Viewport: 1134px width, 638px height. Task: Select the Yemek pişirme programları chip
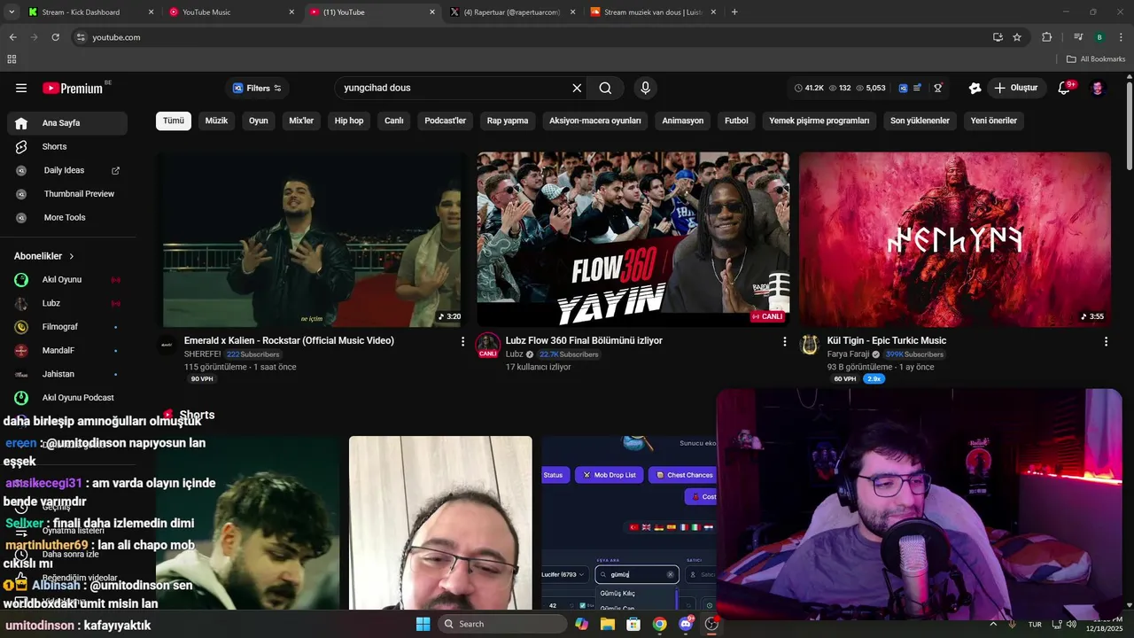point(819,121)
